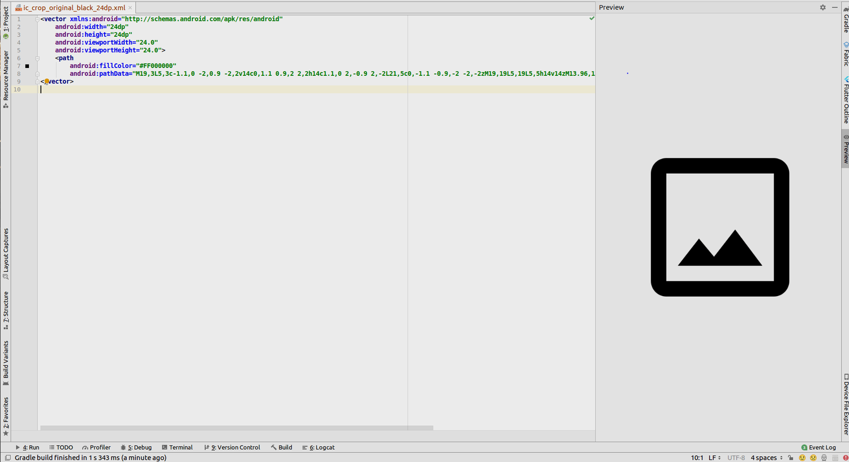Click the orange intention bulb on line 9
Screen dimensions: 849x462
coord(46,82)
